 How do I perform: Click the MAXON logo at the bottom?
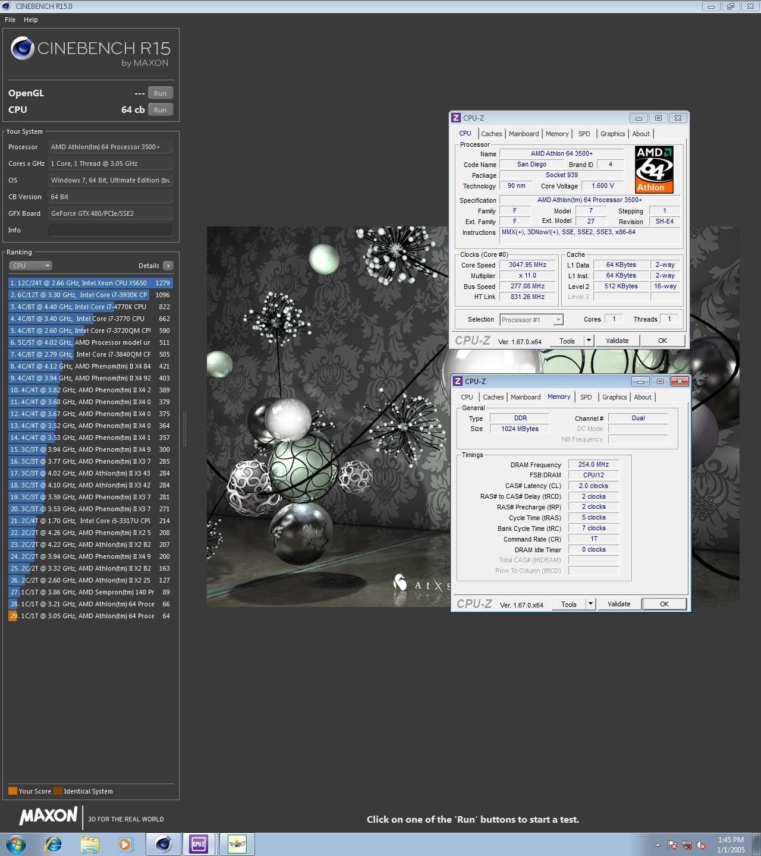[48, 816]
